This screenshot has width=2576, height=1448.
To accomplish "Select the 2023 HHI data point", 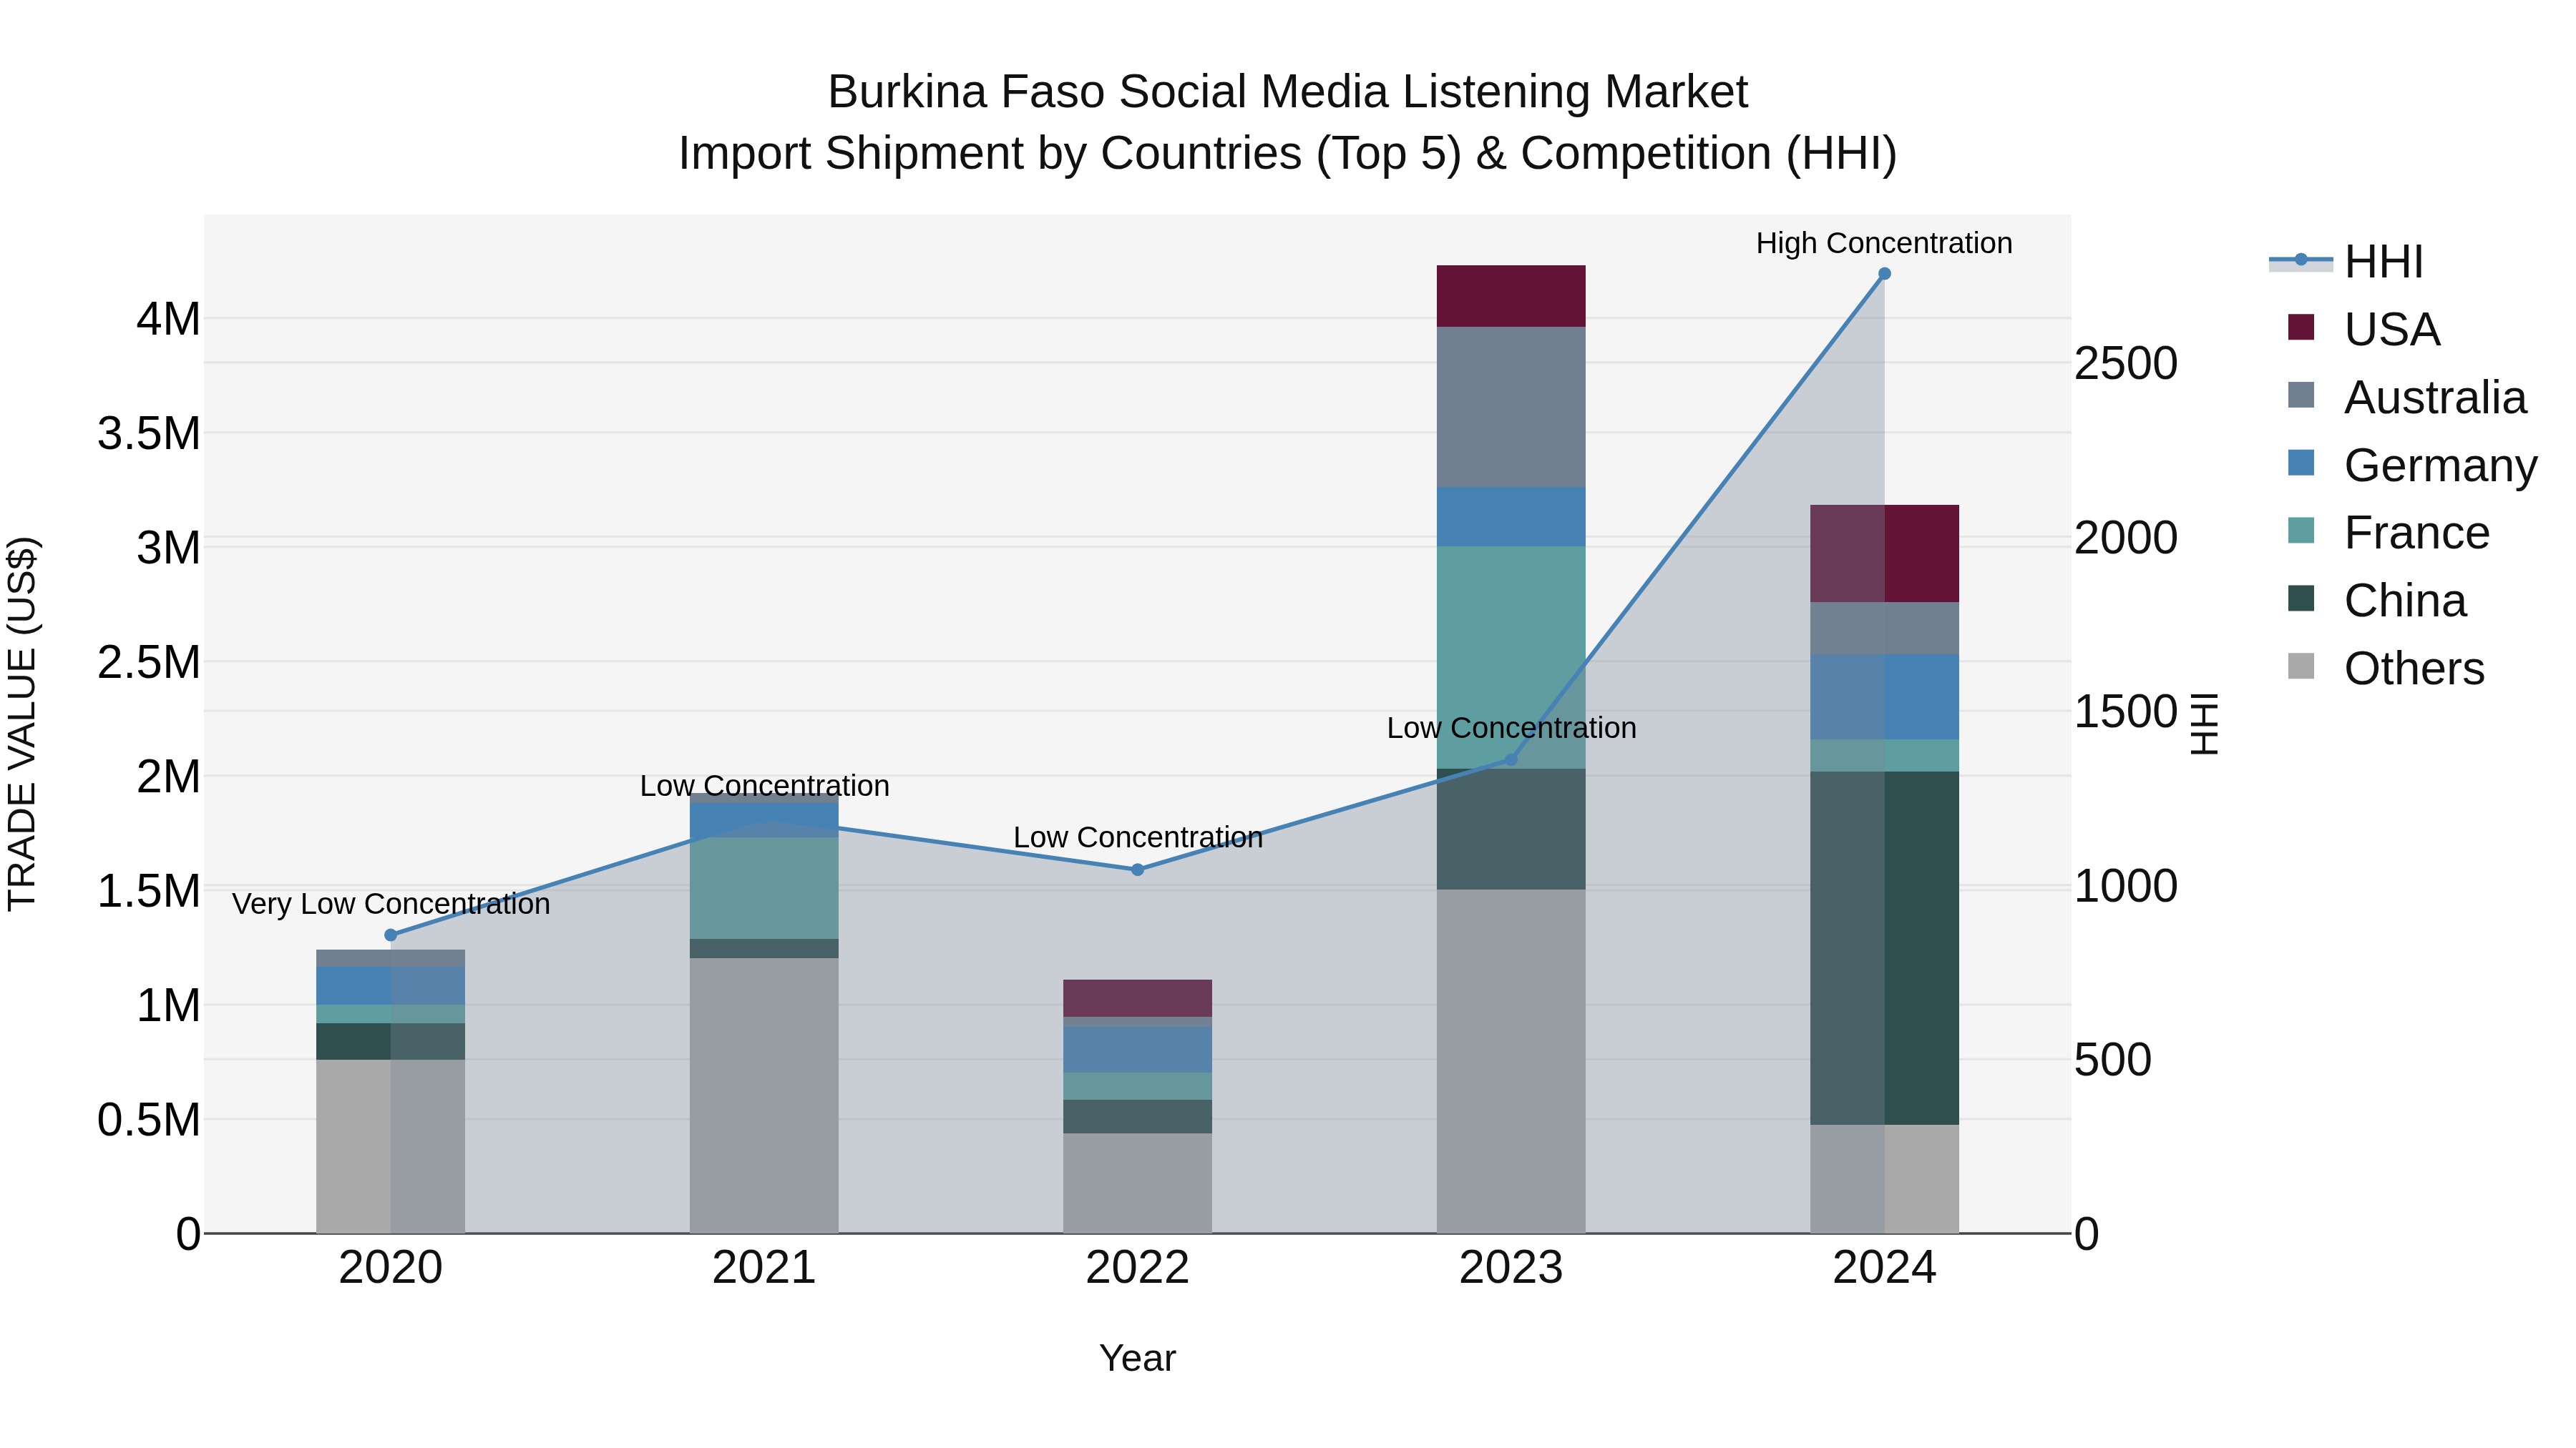I will click(1511, 759).
